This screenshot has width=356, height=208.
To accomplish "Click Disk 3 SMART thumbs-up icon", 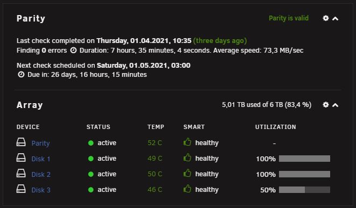I will click(187, 189).
